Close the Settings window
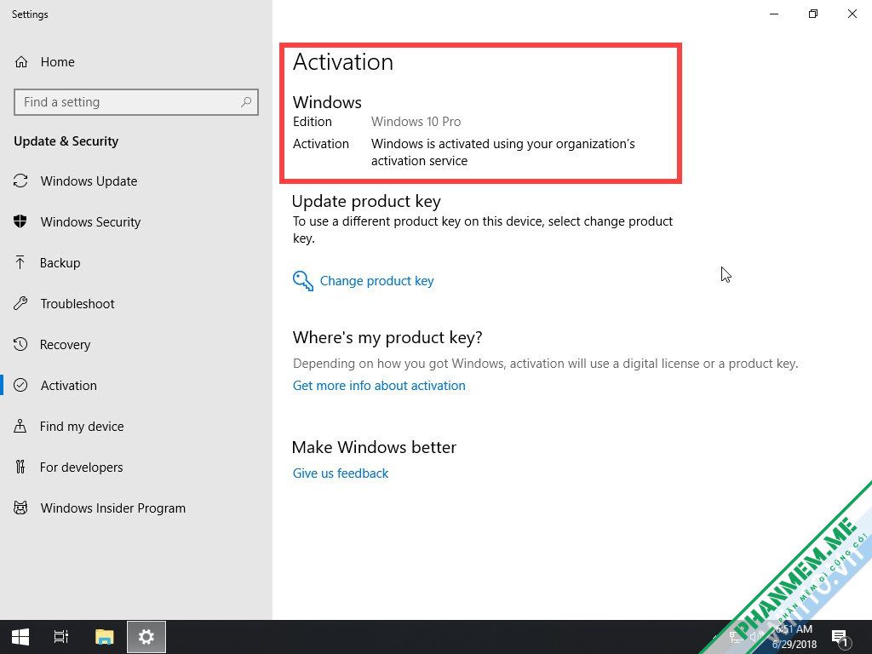The width and height of the screenshot is (872, 654). [852, 14]
